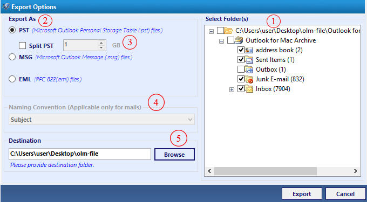Check the root C:\Users folder checkbox

point(220,31)
